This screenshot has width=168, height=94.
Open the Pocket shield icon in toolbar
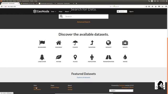point(159,7)
